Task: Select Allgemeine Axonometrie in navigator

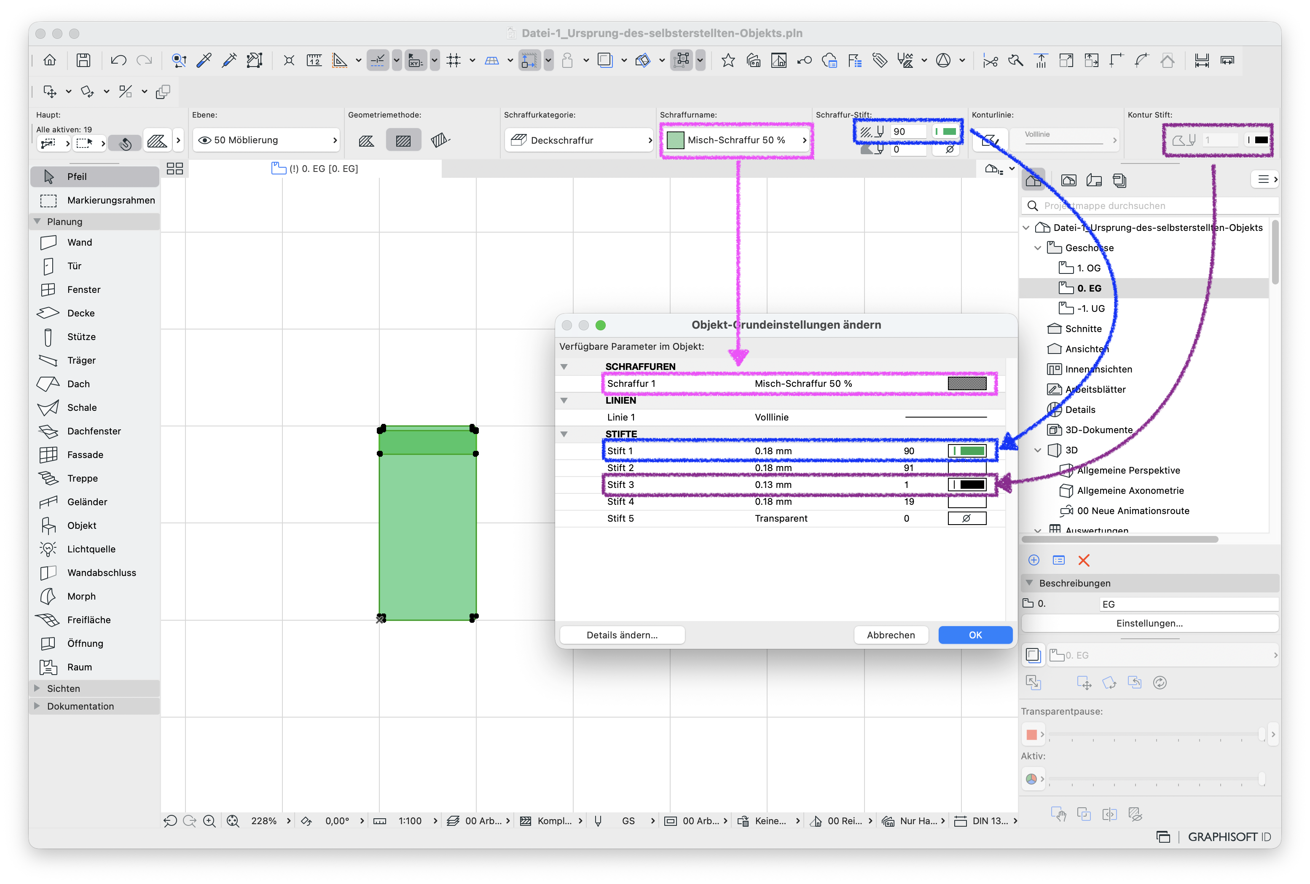Action: pyautogui.click(x=1130, y=491)
